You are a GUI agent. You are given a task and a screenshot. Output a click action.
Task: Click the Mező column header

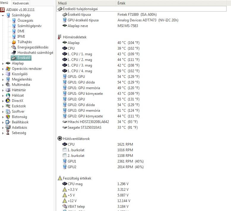[86, 3]
